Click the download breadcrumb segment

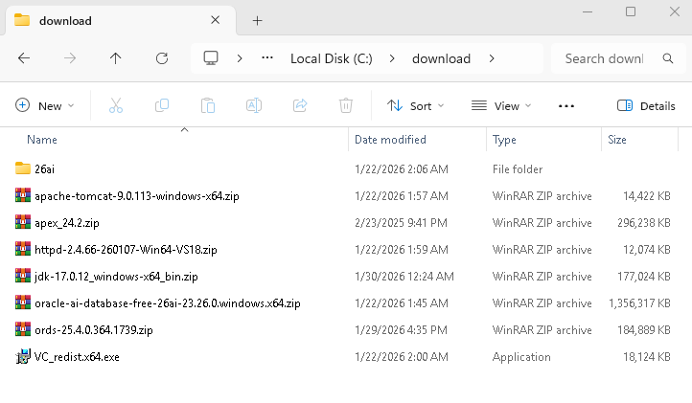pos(441,58)
